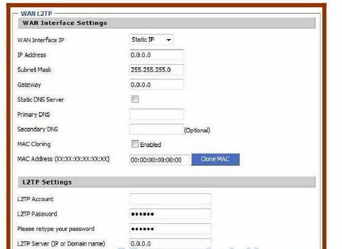Image resolution: width=342 pixels, height=249 pixels.
Task: Click the MAC Address input field
Action: click(x=160, y=160)
